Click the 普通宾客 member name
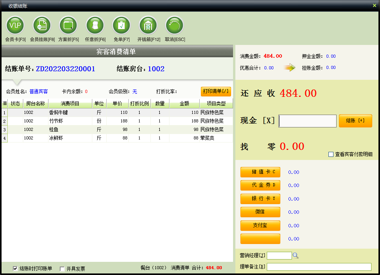This screenshot has width=380, height=275. pyautogui.click(x=39, y=91)
